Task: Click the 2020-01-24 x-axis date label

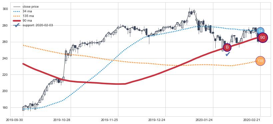Action: click(x=204, y=120)
